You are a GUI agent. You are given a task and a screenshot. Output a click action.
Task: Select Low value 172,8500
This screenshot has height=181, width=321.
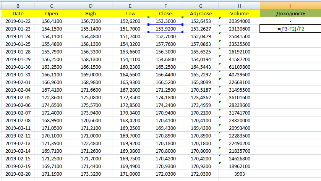tap(130, 105)
